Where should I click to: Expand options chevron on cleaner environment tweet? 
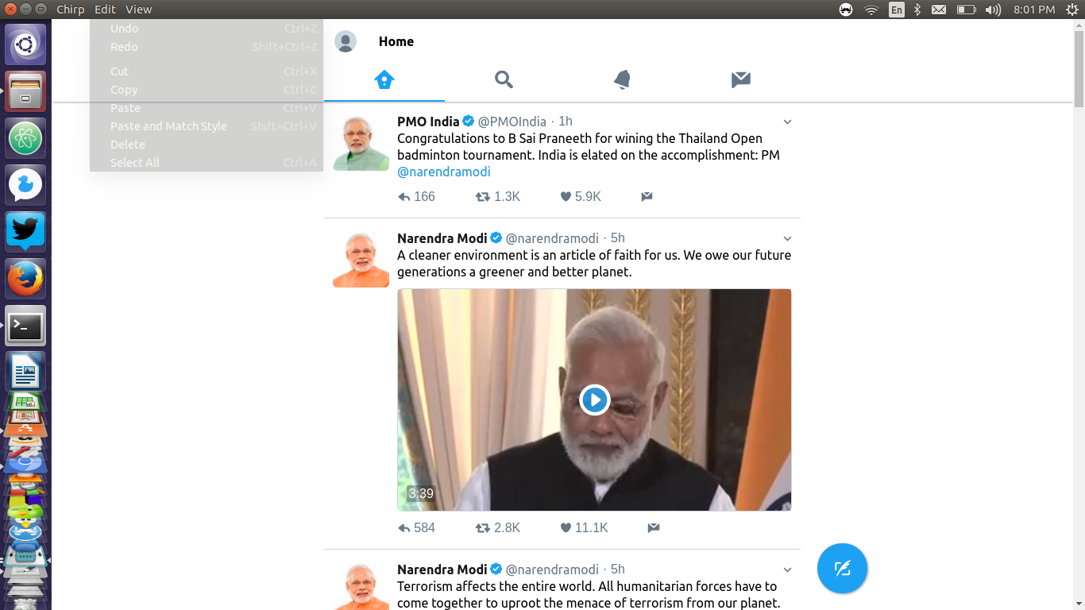pos(787,238)
